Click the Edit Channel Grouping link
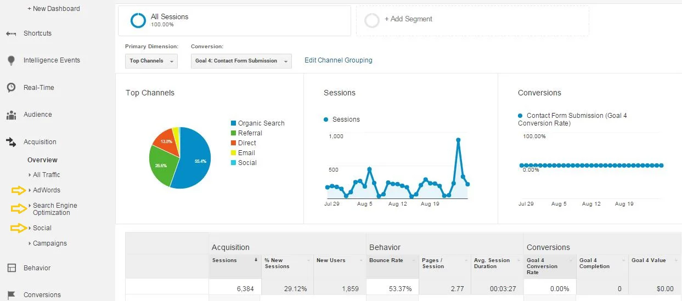 point(338,60)
